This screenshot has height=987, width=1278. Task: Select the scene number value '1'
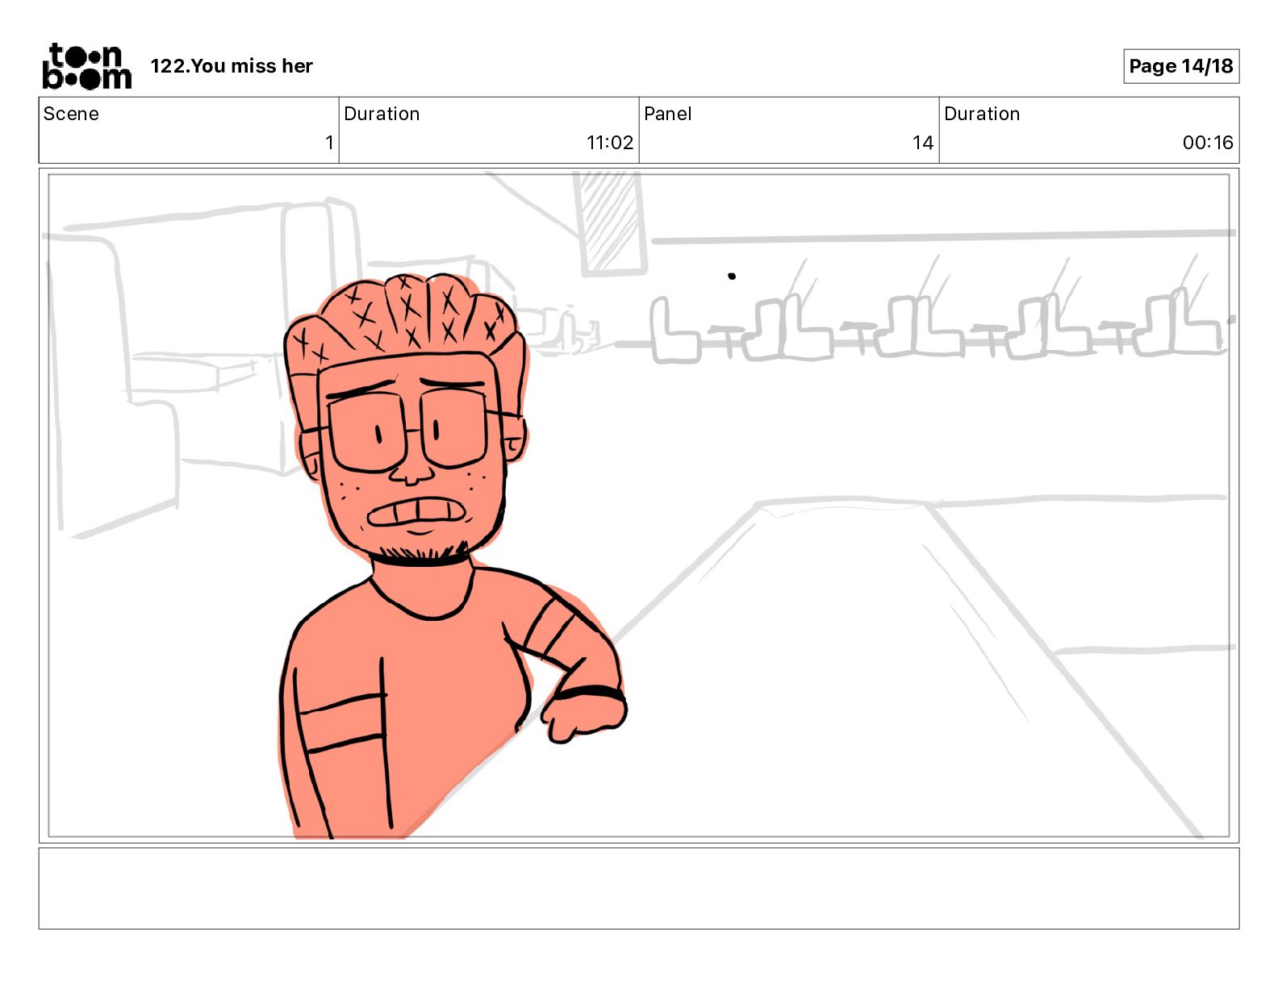[329, 143]
